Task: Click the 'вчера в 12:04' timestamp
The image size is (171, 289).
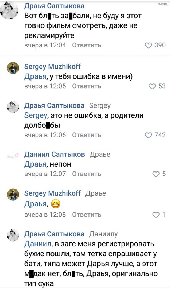Action: click(45, 45)
